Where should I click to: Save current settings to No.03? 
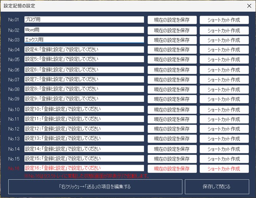click(x=172, y=40)
